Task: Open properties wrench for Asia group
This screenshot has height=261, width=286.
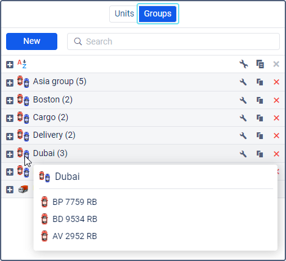Action: [x=243, y=82]
